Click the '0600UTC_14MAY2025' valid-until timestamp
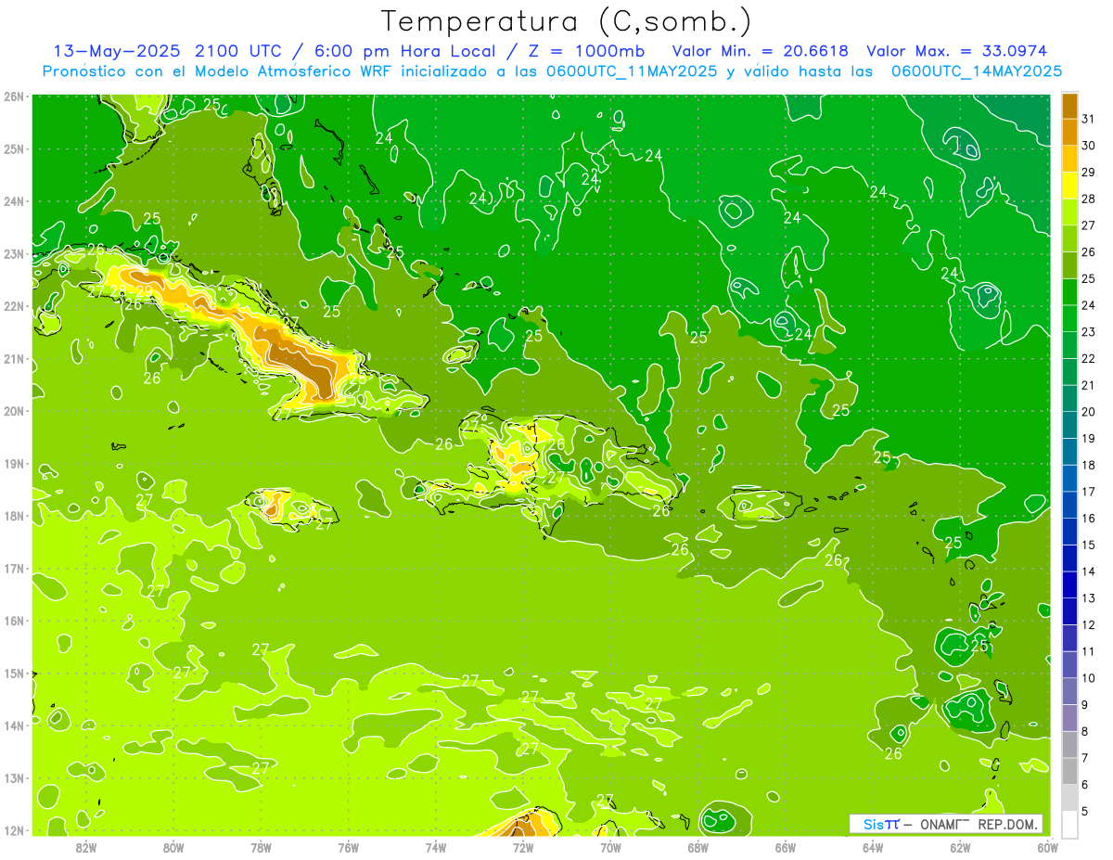This screenshot has height=860, width=1113. [977, 71]
